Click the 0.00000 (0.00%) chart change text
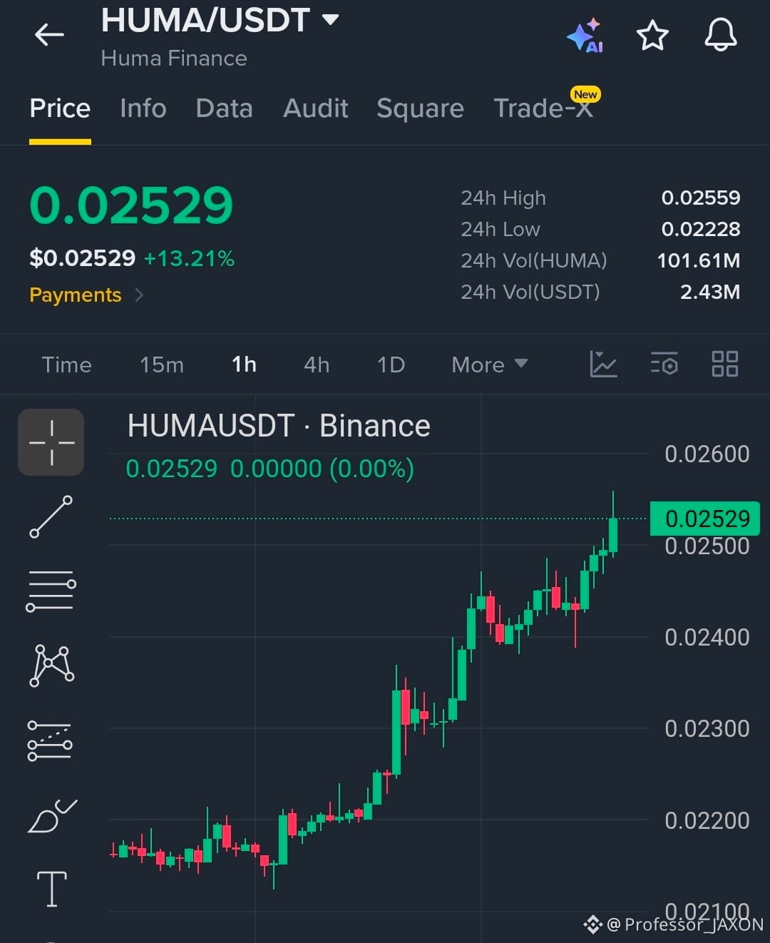This screenshot has width=770, height=943. (x=322, y=469)
